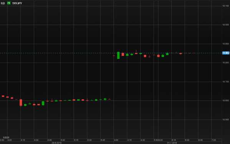Click the 18.800 price axis label

tap(226, 63)
